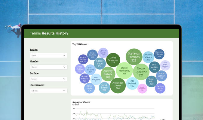Open the Surface select dropdown
The width and height of the screenshot is (203, 120).
[49, 79]
